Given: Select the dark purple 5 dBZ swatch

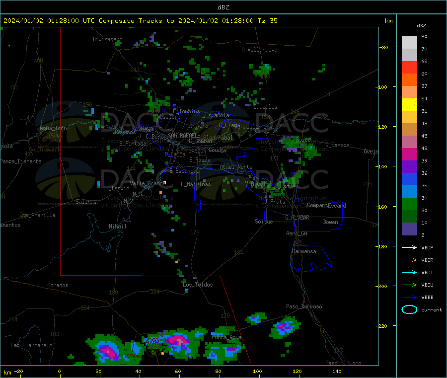Looking at the screenshot, I should 409,229.
